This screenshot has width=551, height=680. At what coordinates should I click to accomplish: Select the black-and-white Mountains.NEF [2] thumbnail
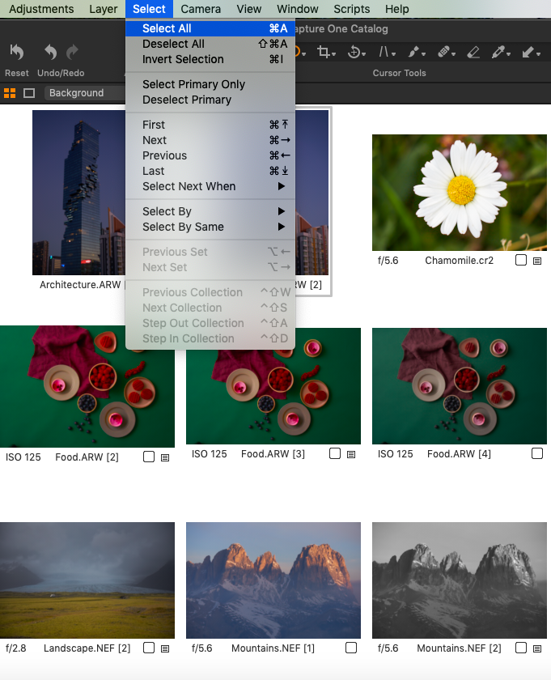(460, 580)
